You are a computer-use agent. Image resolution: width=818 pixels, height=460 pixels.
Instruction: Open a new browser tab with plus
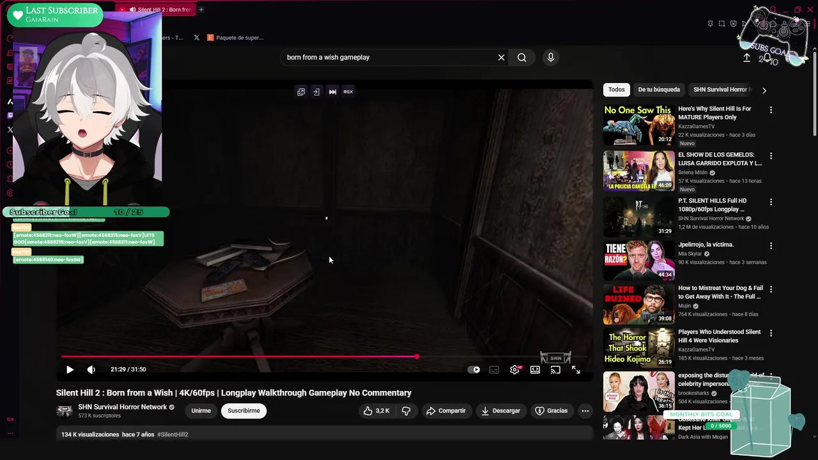(x=201, y=10)
